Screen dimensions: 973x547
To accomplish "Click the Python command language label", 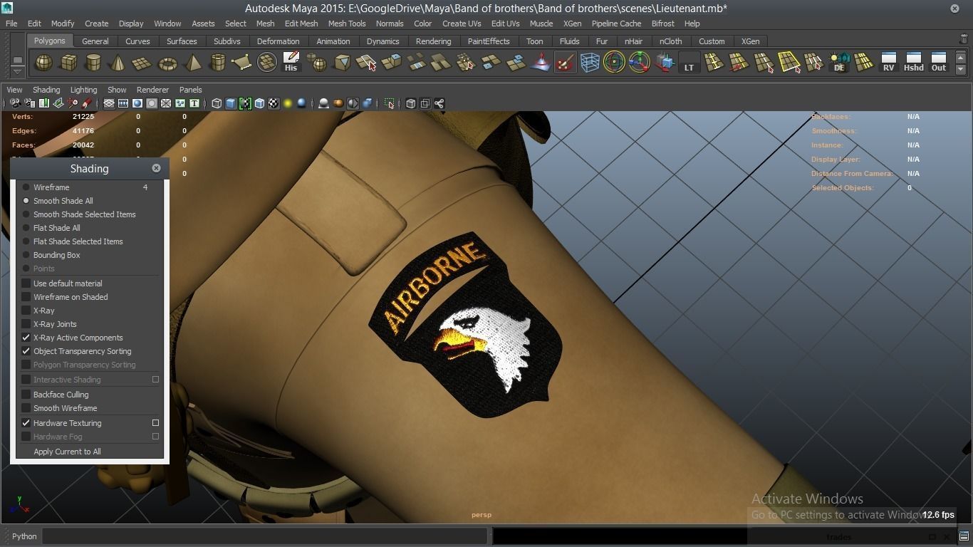I will click(x=24, y=536).
